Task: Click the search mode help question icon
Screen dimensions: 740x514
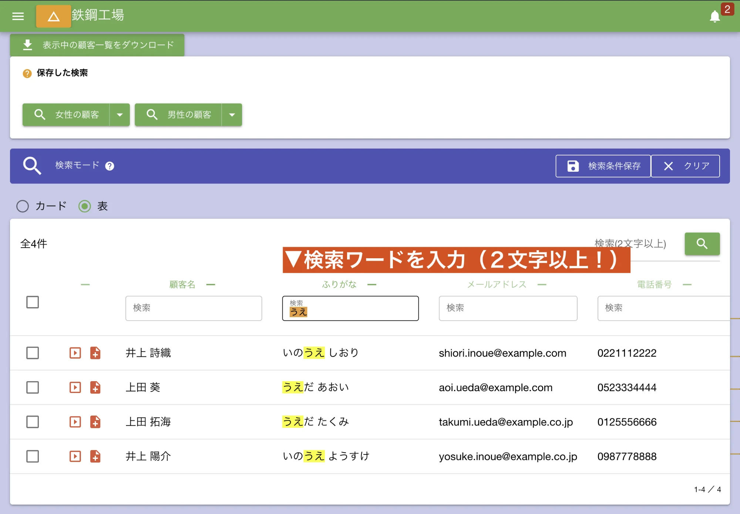Action: pos(110,166)
